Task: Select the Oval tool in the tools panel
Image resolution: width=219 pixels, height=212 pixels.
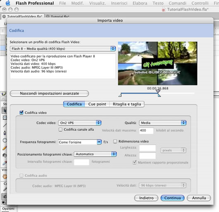Action: 5,140
